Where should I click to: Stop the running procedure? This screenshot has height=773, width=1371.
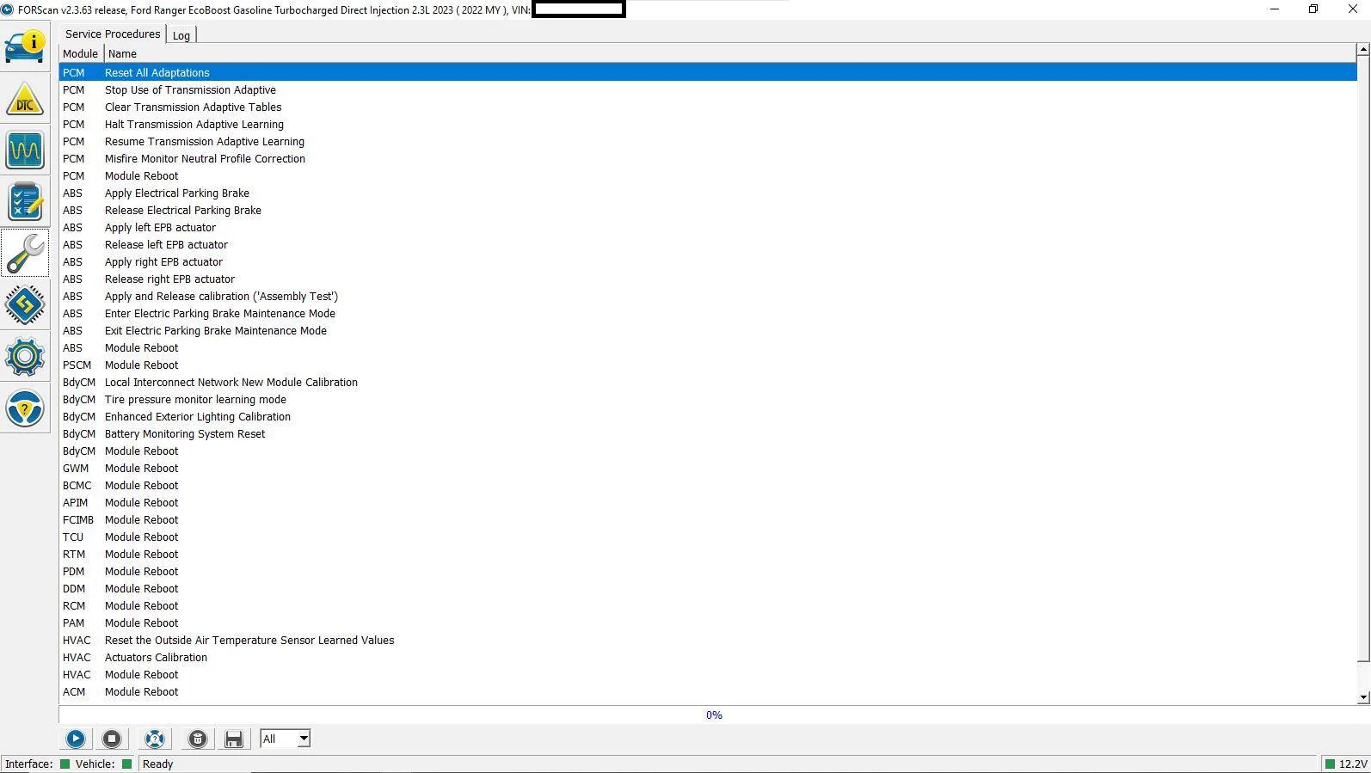click(x=112, y=739)
